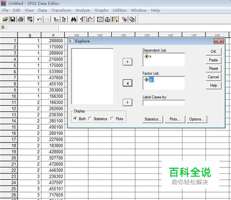Open the Window menu
This screenshot has width=231, height=200.
point(139,10)
